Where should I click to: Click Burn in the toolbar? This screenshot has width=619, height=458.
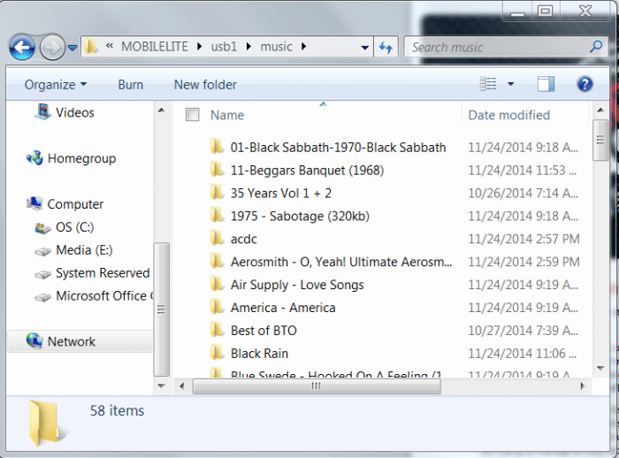tap(130, 85)
